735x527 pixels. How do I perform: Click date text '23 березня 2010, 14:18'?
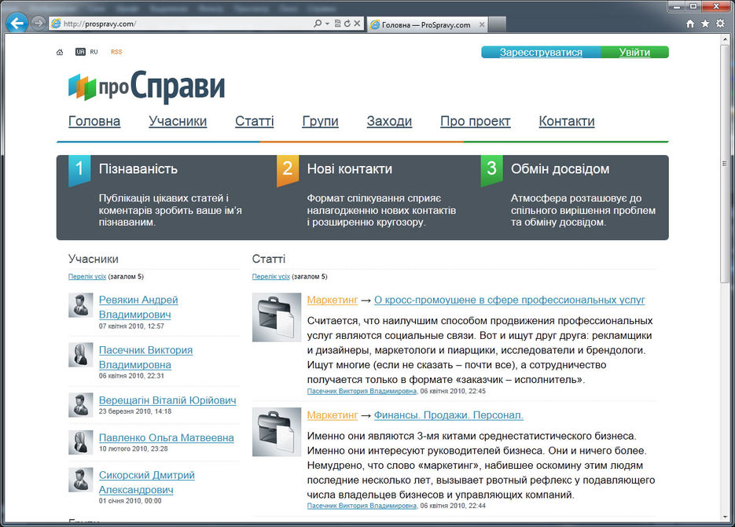[x=135, y=411]
